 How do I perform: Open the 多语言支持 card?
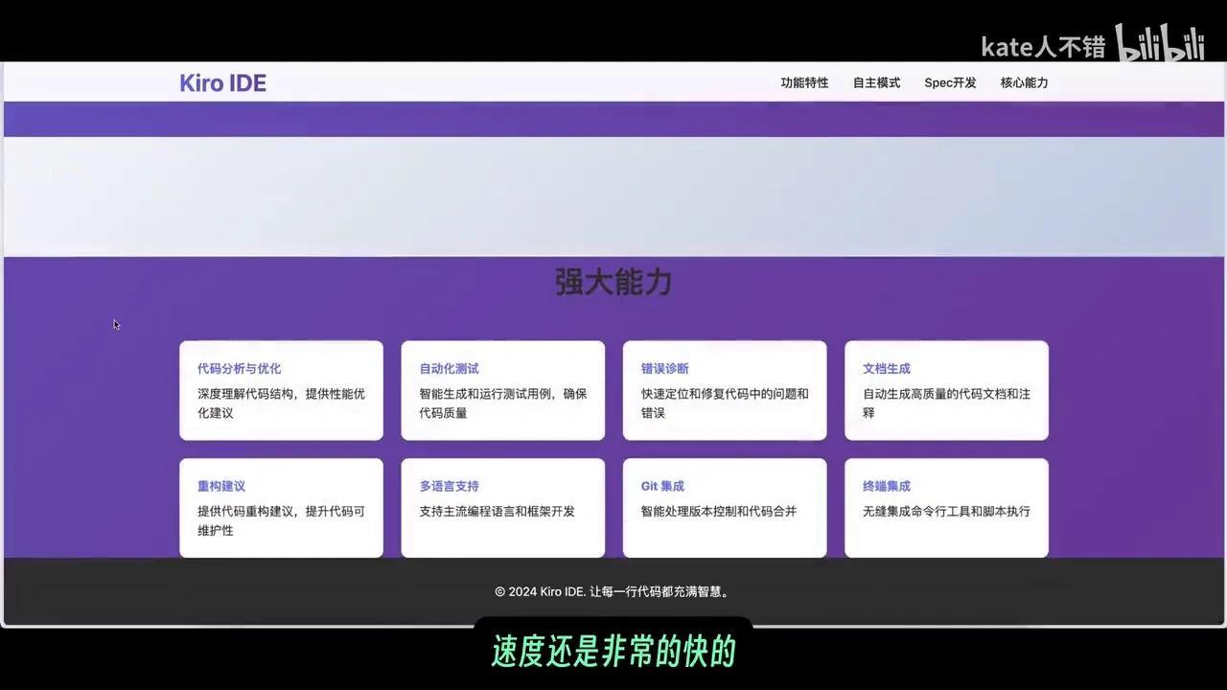[x=502, y=508]
